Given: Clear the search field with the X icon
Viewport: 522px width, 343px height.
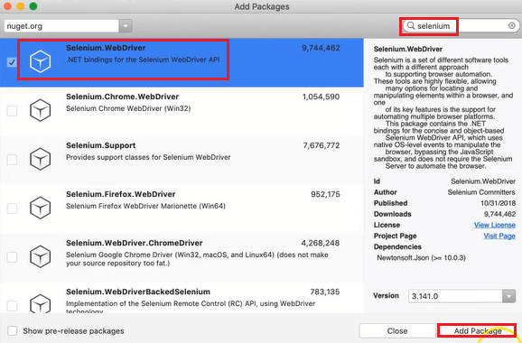Looking at the screenshot, I should 512,25.
